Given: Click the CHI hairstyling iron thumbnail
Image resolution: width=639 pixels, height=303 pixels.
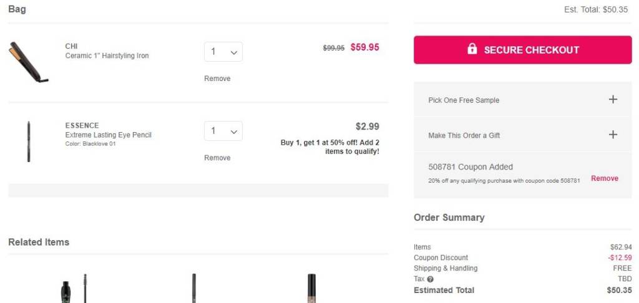Looking at the screenshot, I should click(29, 62).
